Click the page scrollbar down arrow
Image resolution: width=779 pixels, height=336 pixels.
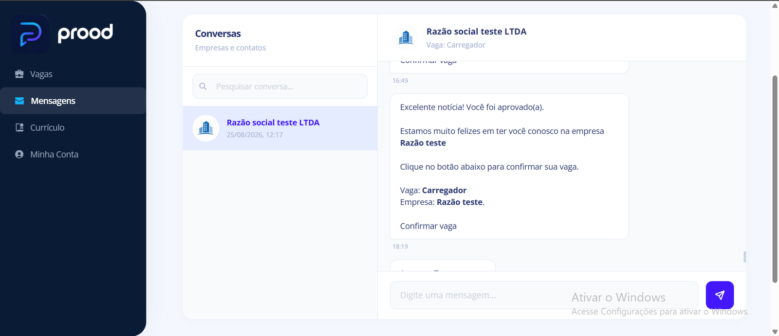click(775, 332)
